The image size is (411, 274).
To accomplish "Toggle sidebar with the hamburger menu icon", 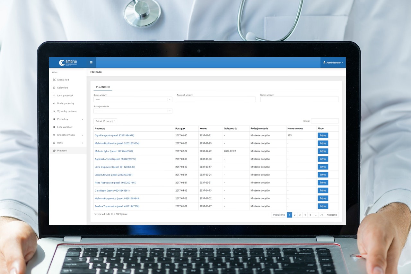I will click(x=91, y=63).
